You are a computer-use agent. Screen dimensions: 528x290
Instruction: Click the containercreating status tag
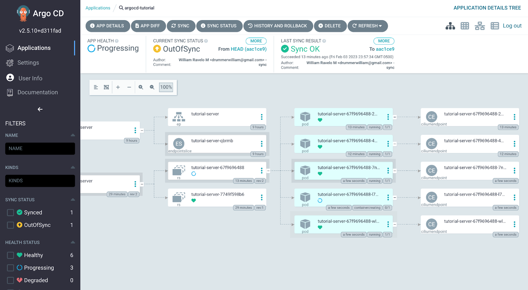coord(367,208)
